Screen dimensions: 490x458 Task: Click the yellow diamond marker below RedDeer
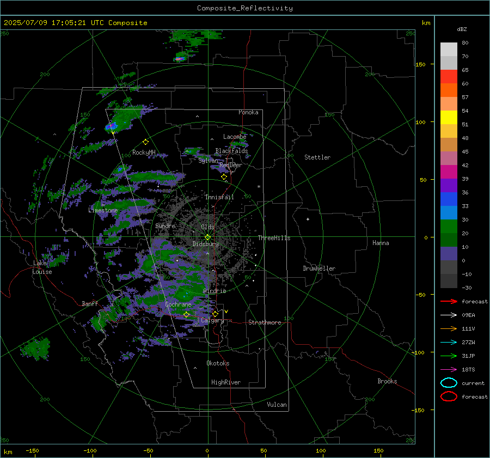click(x=224, y=177)
